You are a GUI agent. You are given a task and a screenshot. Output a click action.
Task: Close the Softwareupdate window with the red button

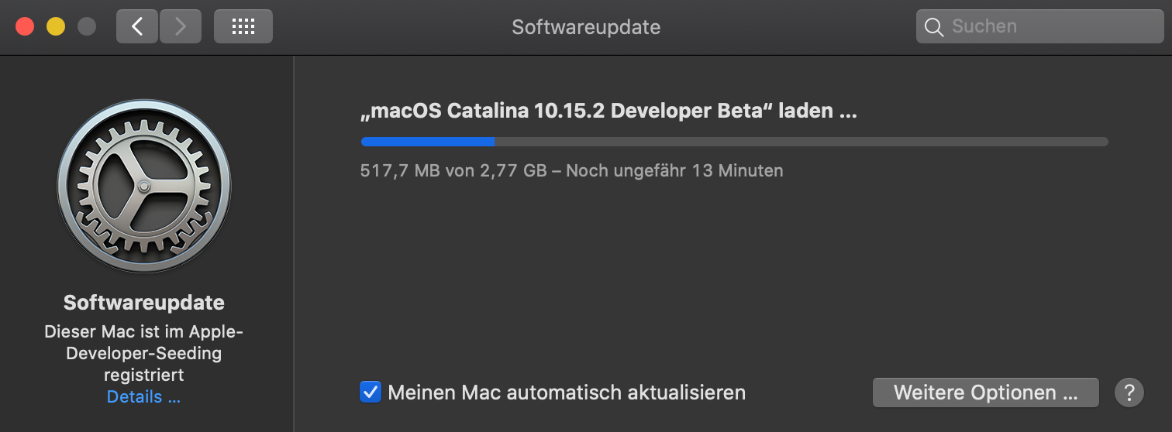pyautogui.click(x=25, y=26)
